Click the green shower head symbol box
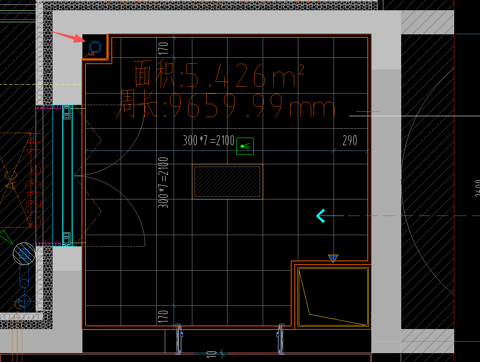 click(245, 146)
